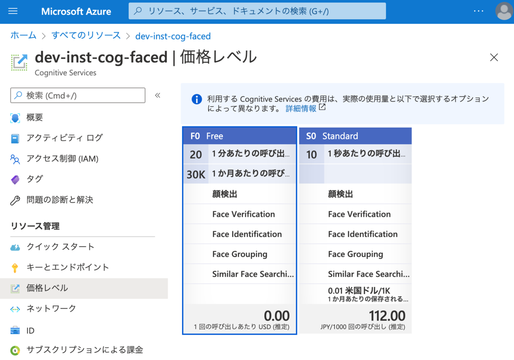Click the タグ purple tag icon

pyautogui.click(x=15, y=180)
